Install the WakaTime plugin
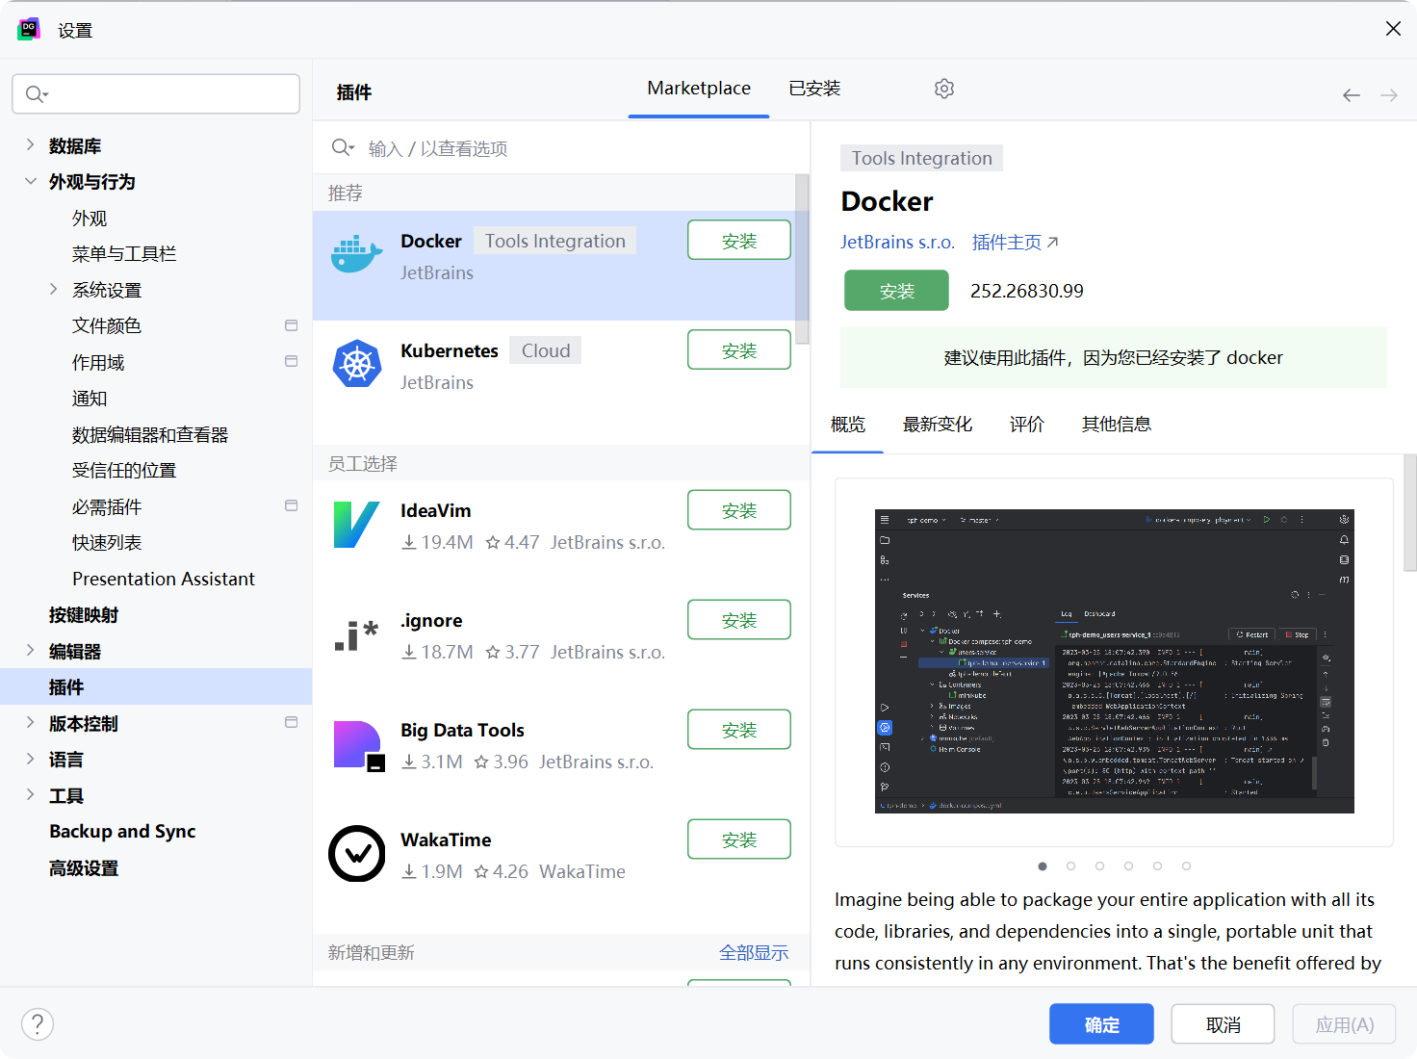This screenshot has height=1059, width=1417. tap(739, 839)
